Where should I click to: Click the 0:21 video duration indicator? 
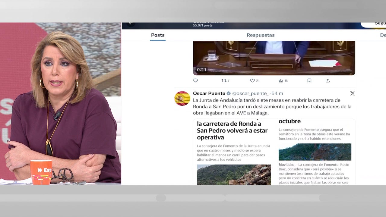pos(201,70)
